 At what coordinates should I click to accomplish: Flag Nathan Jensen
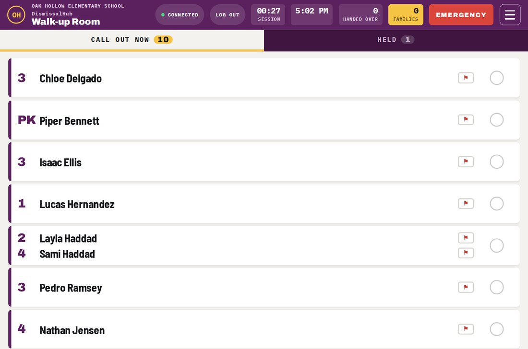point(466,329)
